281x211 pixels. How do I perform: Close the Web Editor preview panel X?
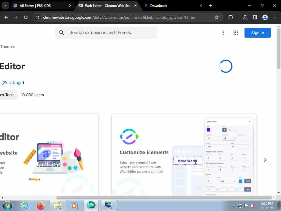(249, 122)
